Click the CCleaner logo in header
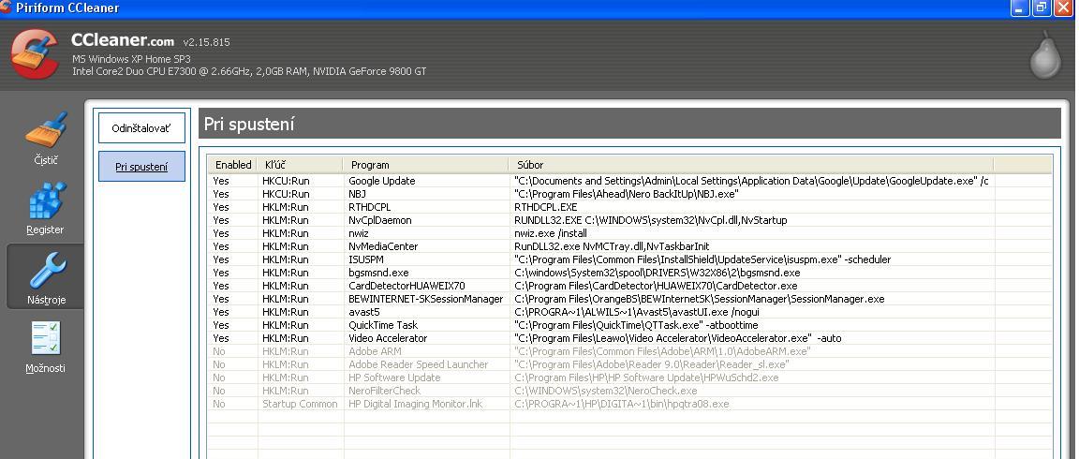 [36, 54]
